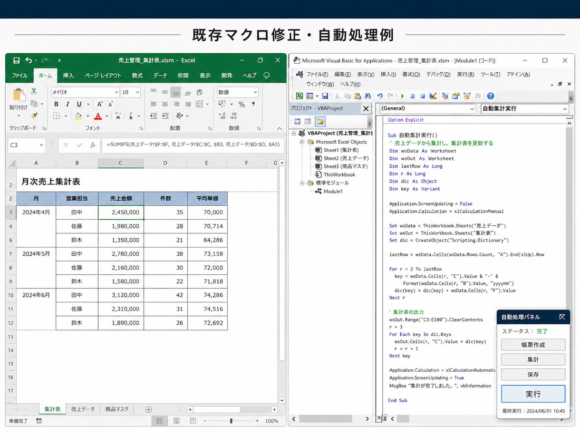Screen dimensions: 580x435
Task: Open デバッグ(D) menu in VBA editor
Action: coord(438,74)
